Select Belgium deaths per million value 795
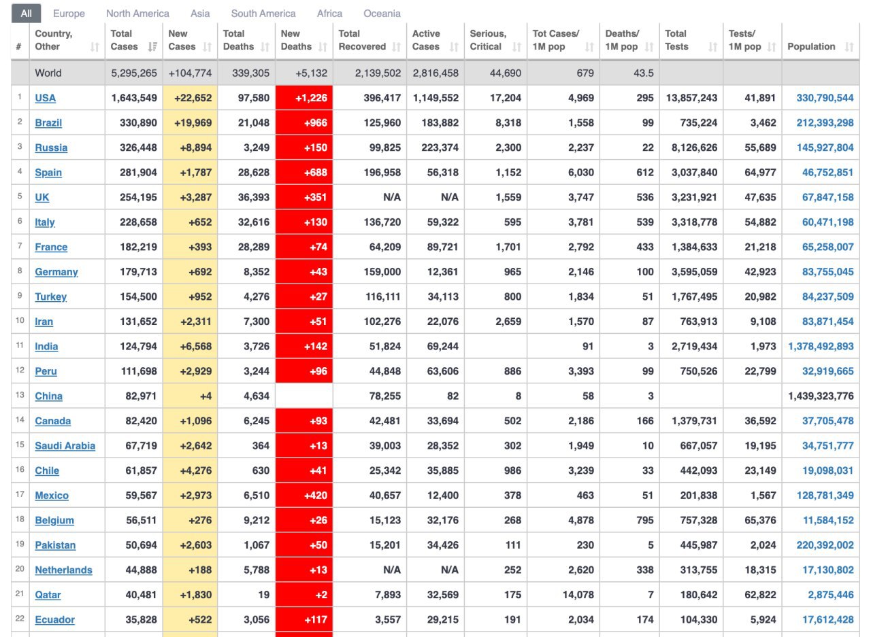This screenshot has width=871, height=637. tap(645, 520)
